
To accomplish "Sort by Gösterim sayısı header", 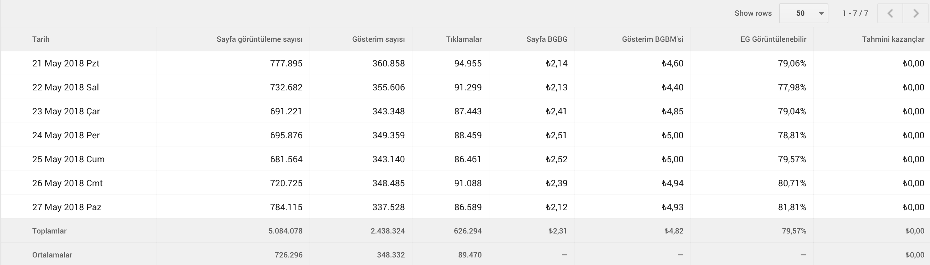I will pos(379,39).
